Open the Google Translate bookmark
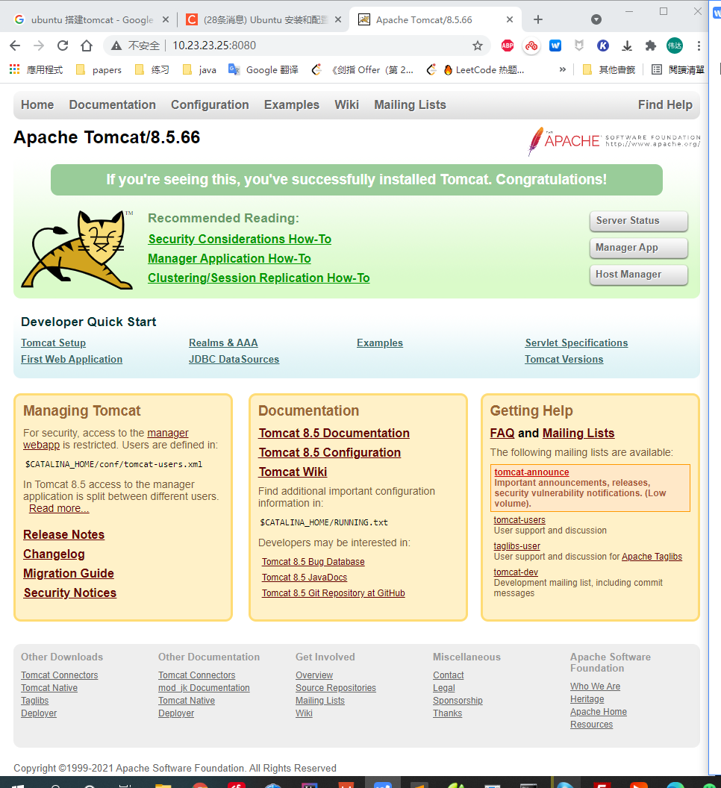The width and height of the screenshot is (721, 788). (263, 70)
